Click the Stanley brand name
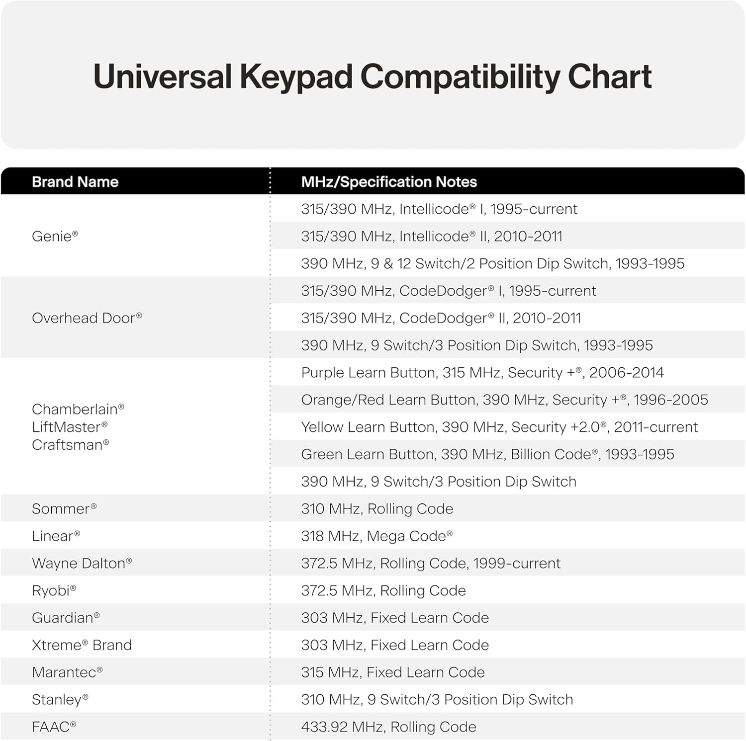This screenshot has height=741, width=746. (60, 700)
